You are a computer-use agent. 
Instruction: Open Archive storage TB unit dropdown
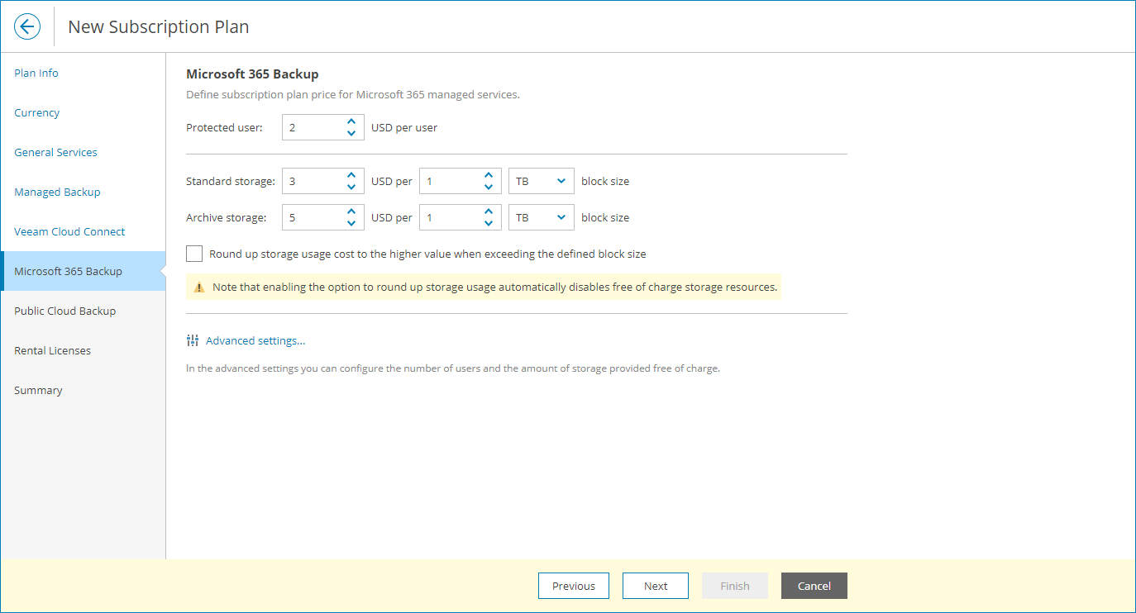pyautogui.click(x=542, y=217)
